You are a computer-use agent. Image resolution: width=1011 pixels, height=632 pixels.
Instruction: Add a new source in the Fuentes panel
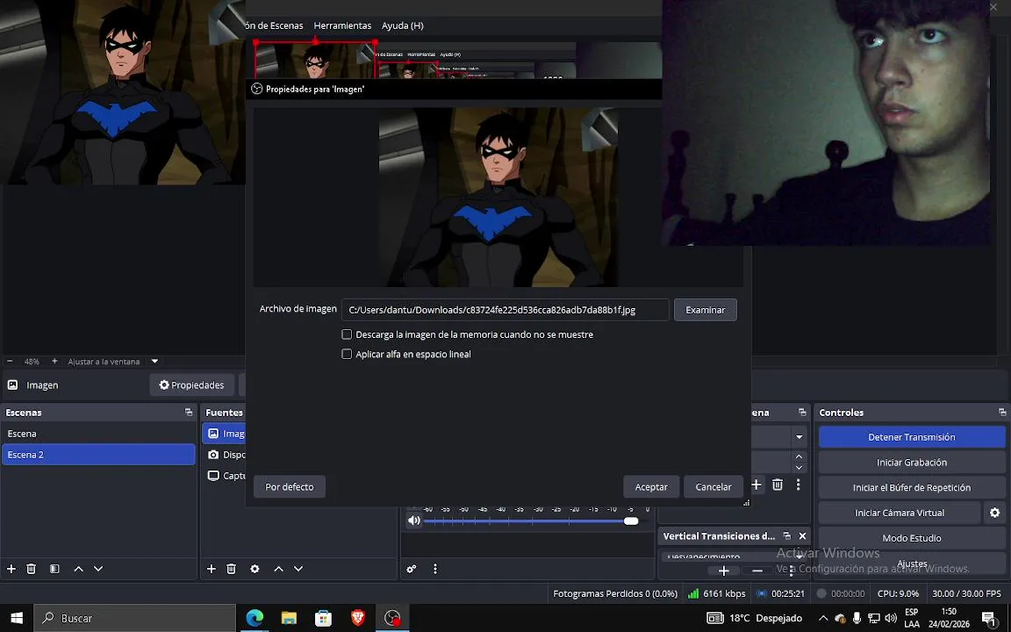pos(211,569)
